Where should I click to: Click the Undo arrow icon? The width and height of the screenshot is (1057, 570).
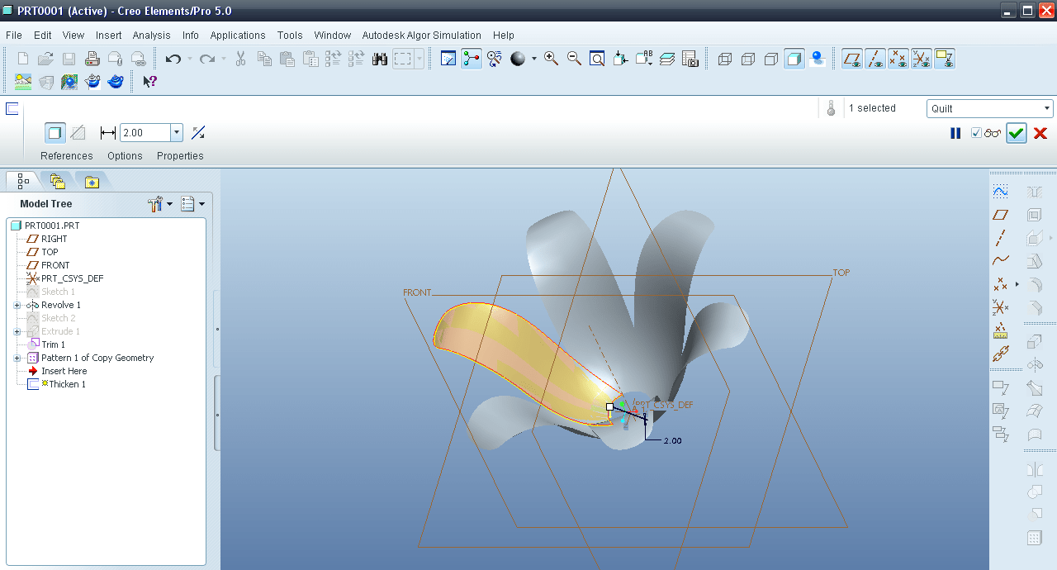coord(173,59)
